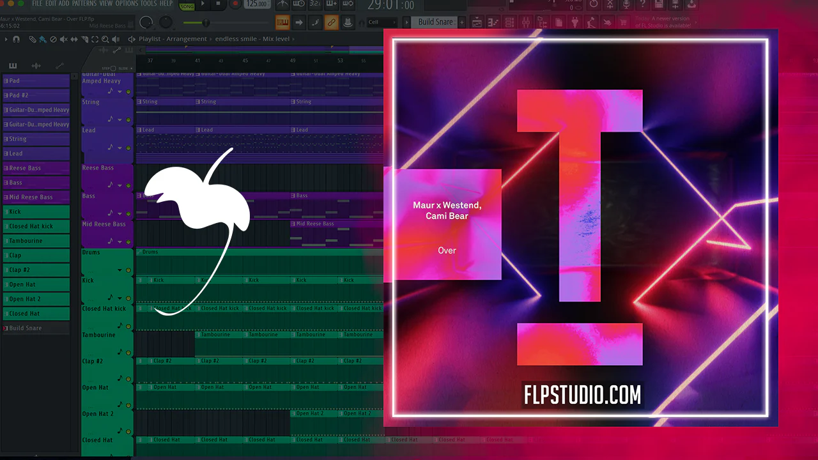Show patterns tab in picker panel
This screenshot has width=818, height=460.
click(12, 66)
